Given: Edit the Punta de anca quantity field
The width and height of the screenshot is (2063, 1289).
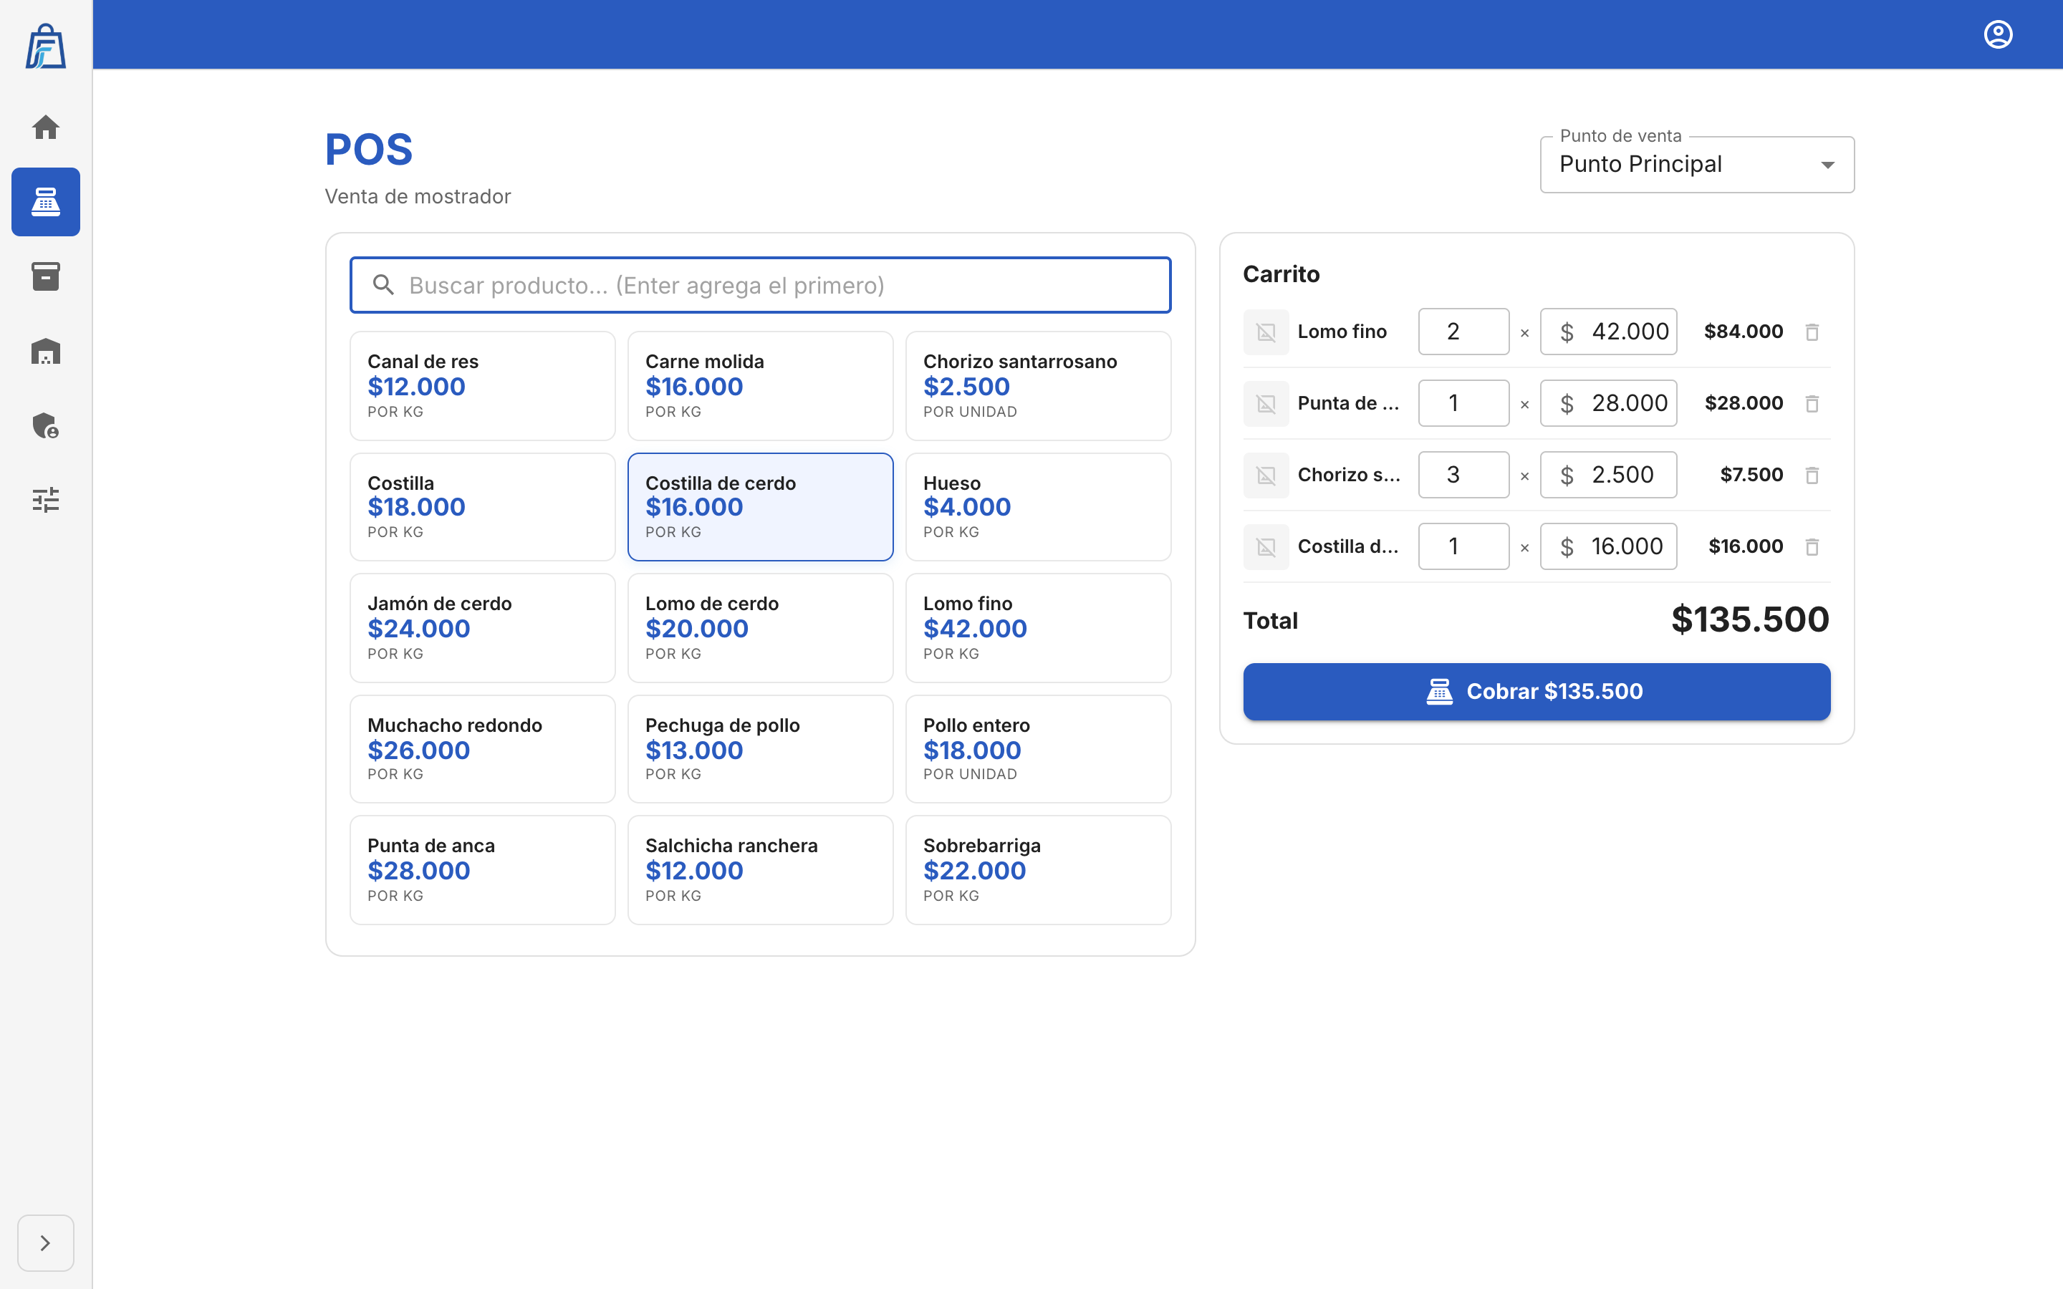Looking at the screenshot, I should pyautogui.click(x=1463, y=403).
